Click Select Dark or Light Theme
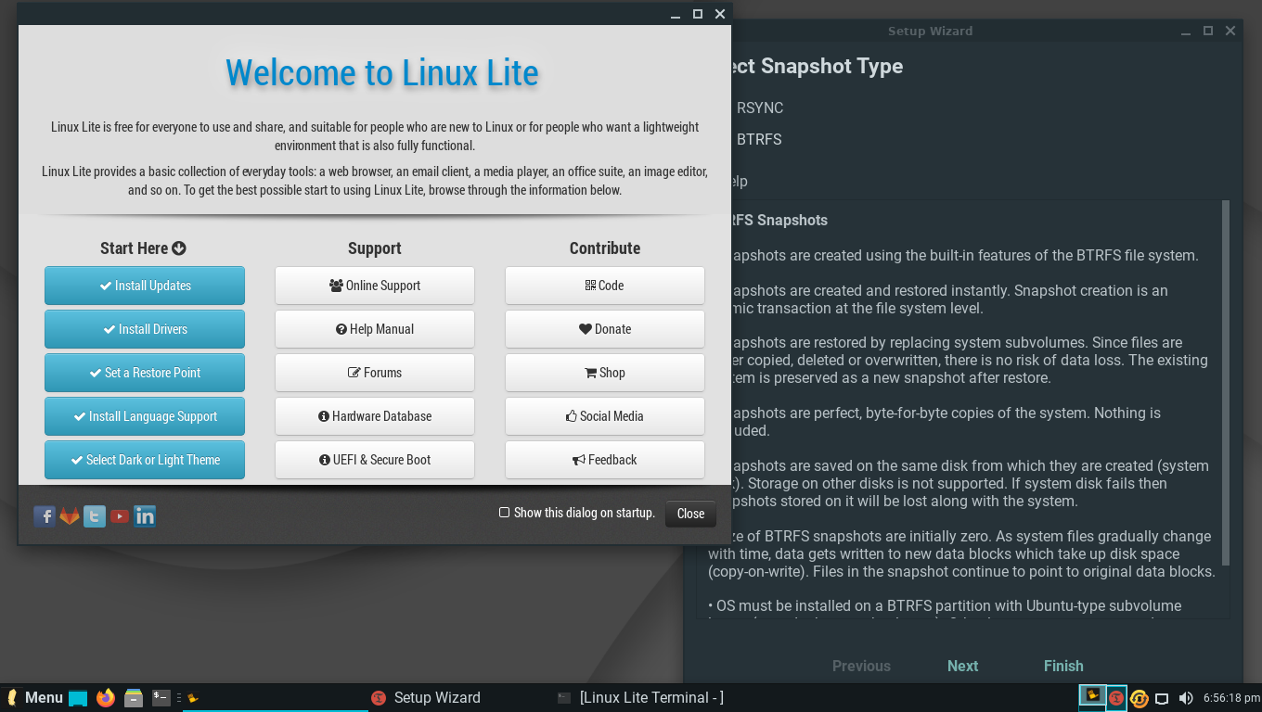 coord(145,460)
